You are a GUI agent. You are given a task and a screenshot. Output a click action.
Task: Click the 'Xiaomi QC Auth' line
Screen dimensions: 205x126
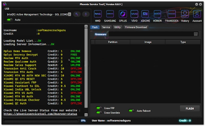tap(43, 104)
